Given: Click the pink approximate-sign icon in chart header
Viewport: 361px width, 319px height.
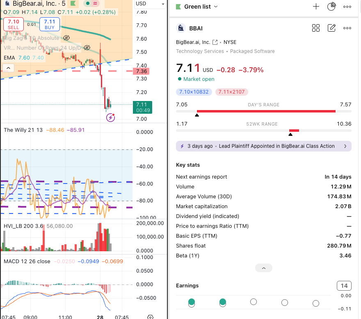Looking at the screenshot, I should (95, 3).
